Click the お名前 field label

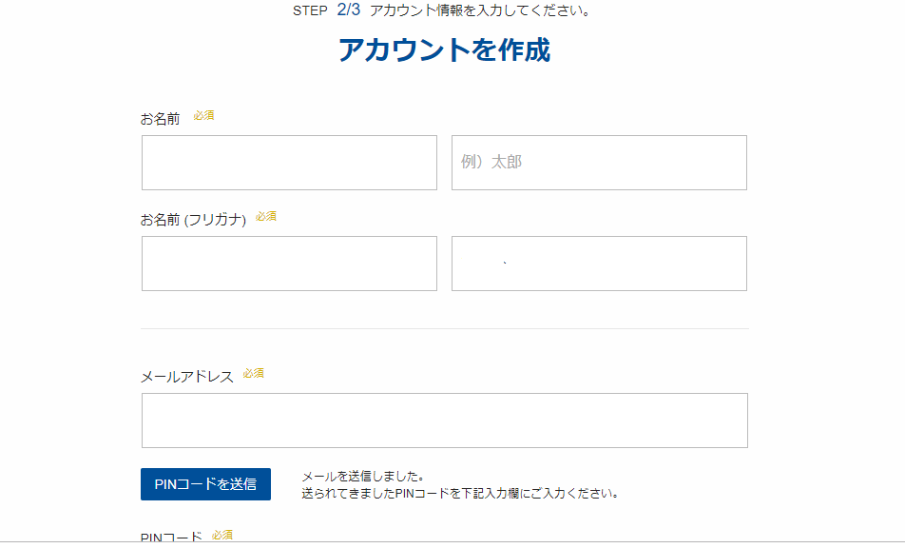coord(161,119)
